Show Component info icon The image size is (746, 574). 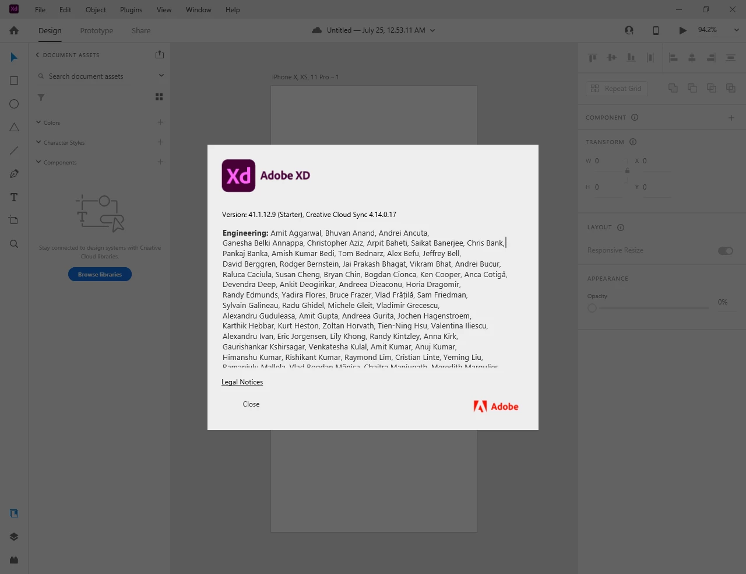click(635, 117)
